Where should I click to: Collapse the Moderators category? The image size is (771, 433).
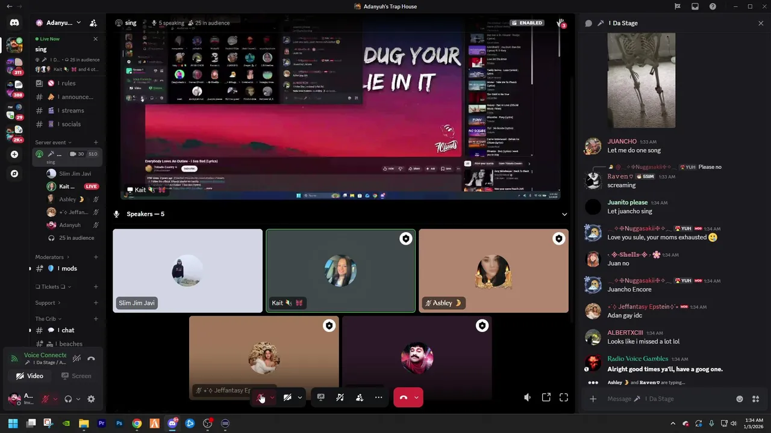click(x=52, y=257)
